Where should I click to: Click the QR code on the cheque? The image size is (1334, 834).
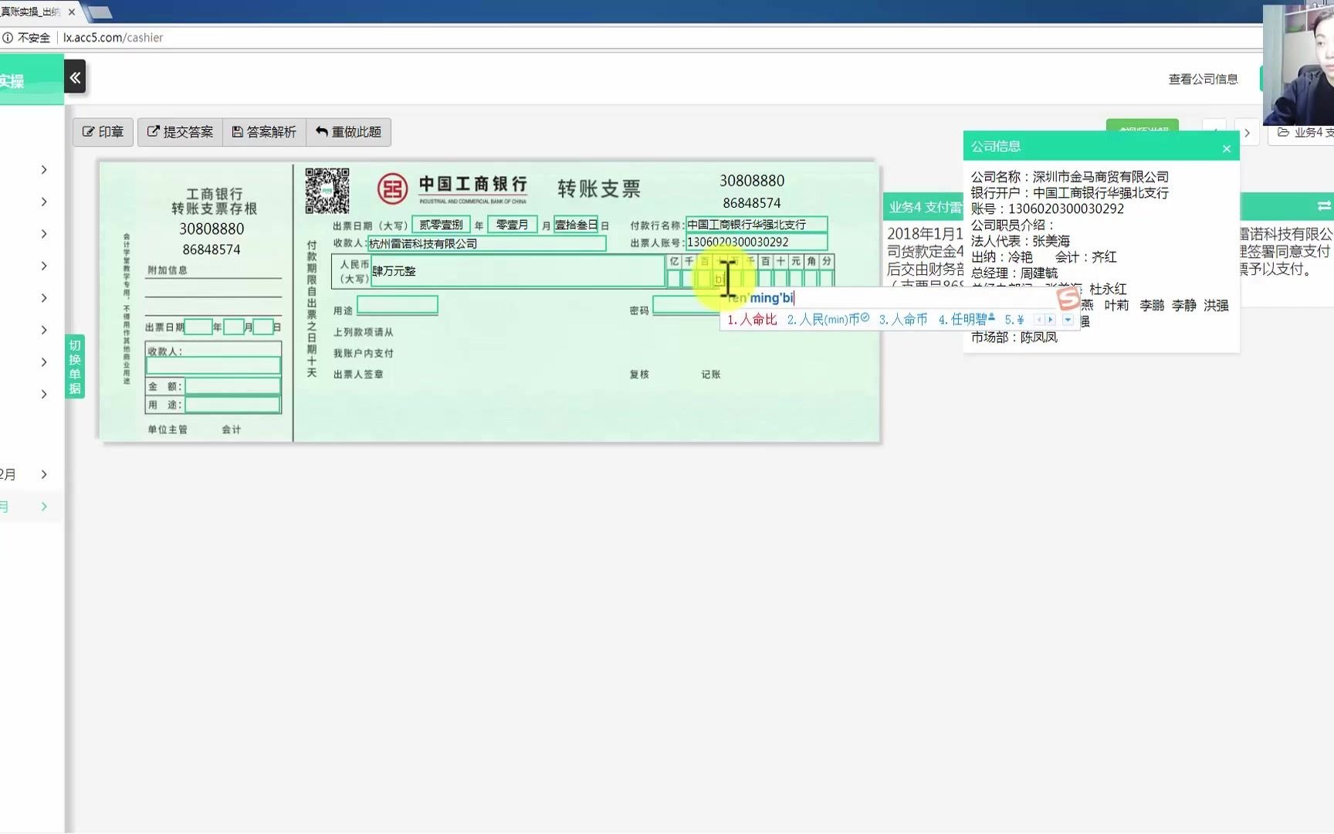coord(327,191)
